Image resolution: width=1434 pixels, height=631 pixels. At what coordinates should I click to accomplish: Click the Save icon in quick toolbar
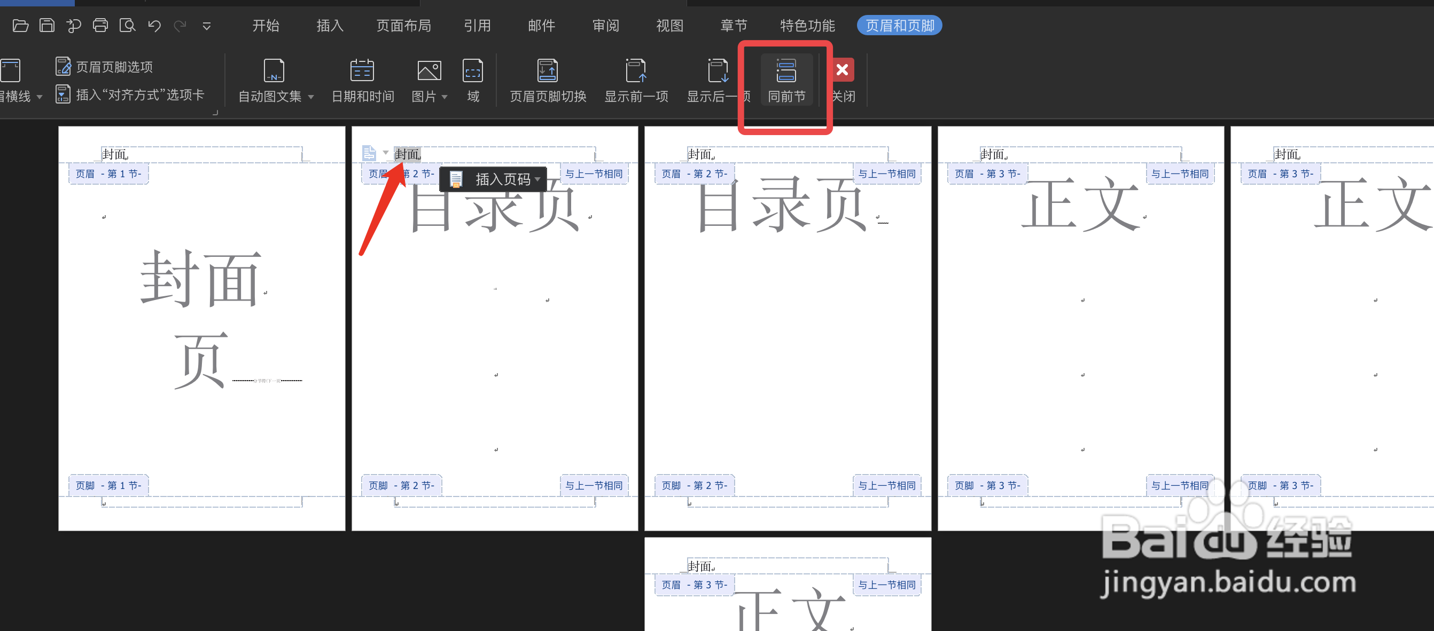click(47, 26)
